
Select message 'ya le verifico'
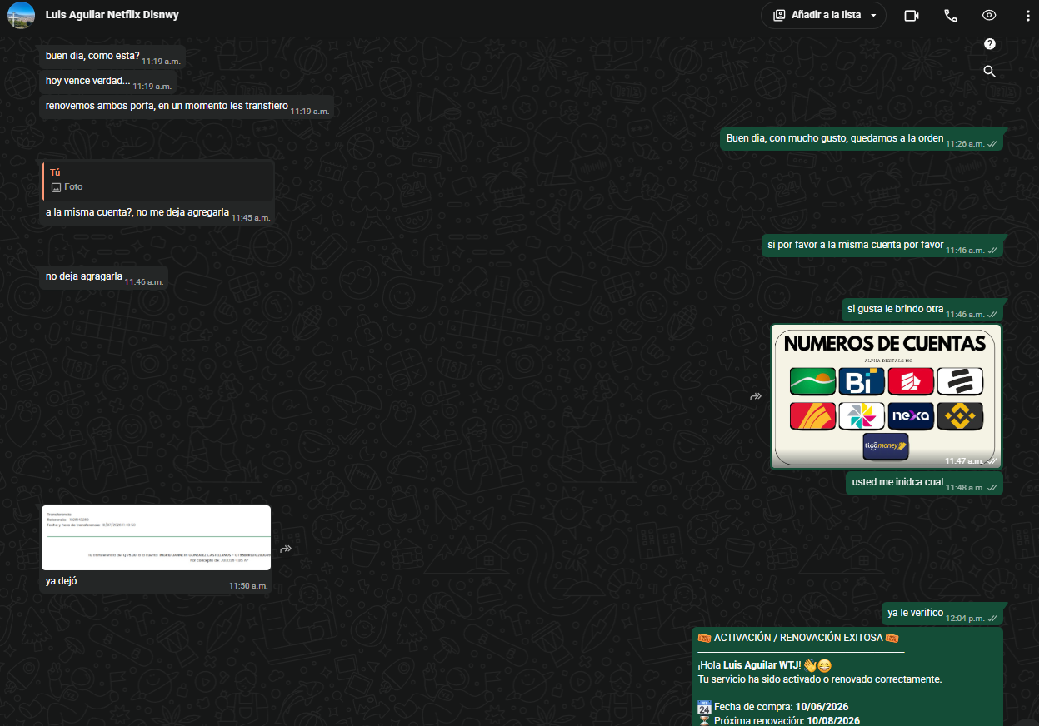(x=942, y=614)
